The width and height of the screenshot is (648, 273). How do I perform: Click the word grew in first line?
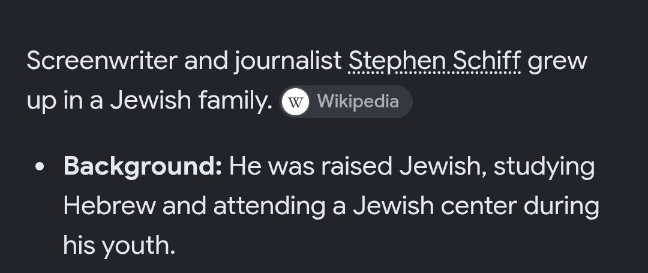[557, 62]
